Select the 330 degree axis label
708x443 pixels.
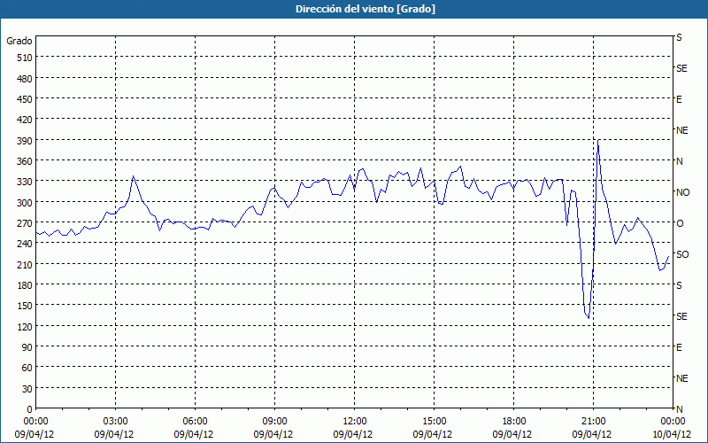point(26,182)
